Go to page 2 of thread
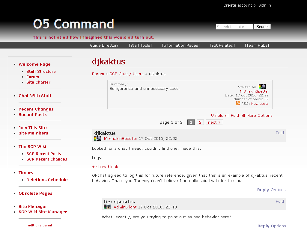The image size is (307, 230). pos(200,122)
